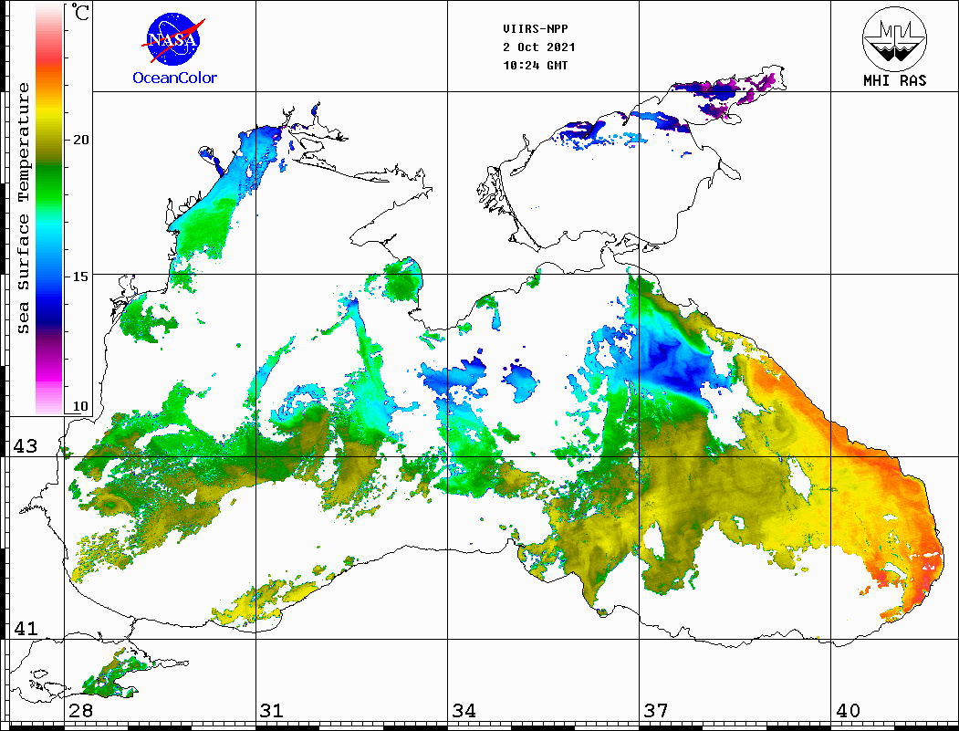Click the °C unit label on the colorbar

(80, 12)
